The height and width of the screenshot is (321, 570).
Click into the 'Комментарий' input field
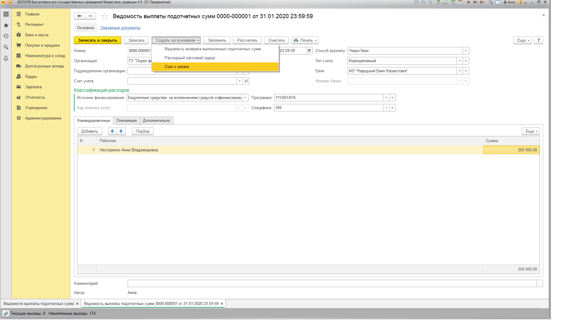331,284
